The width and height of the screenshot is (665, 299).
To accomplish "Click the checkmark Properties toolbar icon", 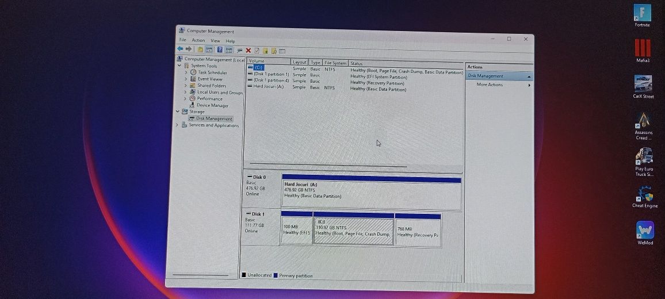I will pyautogui.click(x=257, y=51).
